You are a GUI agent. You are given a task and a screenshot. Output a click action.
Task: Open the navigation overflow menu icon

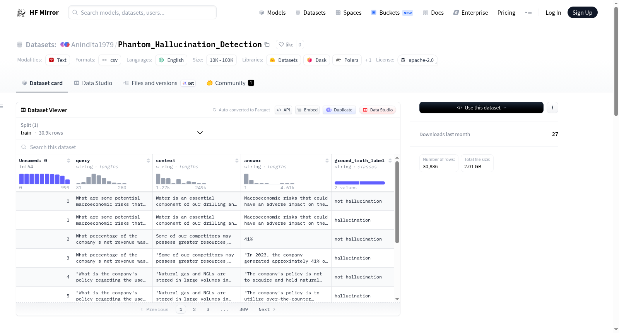click(528, 13)
